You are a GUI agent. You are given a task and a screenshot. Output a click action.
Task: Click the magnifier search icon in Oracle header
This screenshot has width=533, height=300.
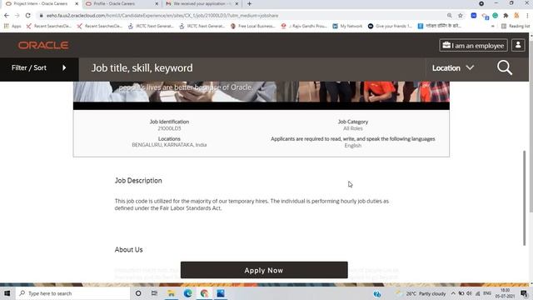(x=505, y=67)
